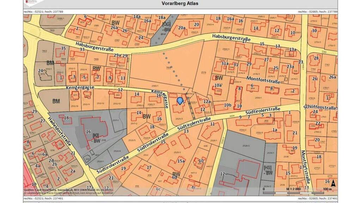The height and width of the screenshot is (203, 361).
Task: Click the north arrow compass icon
Action: (333, 183)
